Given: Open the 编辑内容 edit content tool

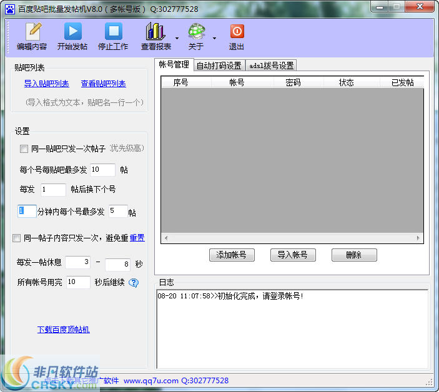Looking at the screenshot, I should pos(32,37).
